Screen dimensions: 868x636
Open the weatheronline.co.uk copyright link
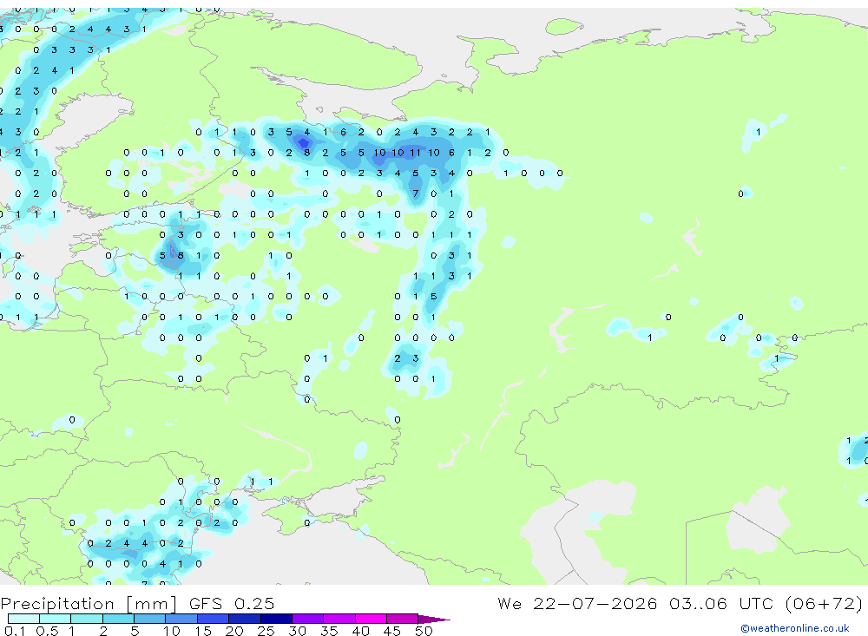point(795,628)
